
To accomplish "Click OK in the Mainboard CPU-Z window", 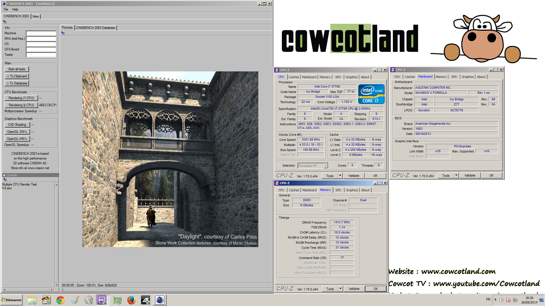I will coord(491,175).
